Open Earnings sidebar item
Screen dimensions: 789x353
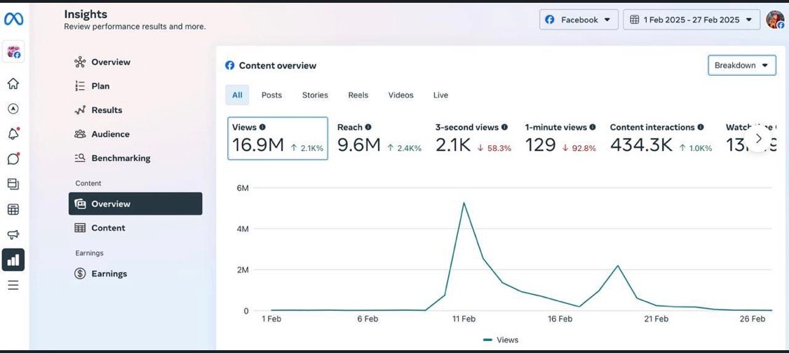(135, 274)
